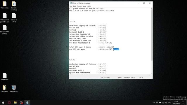
Task: Minimize the Notepad window
Action: (138, 3)
